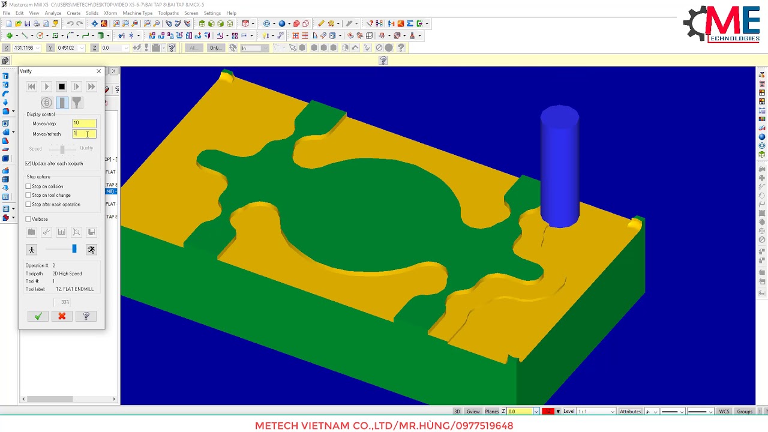
Task: Open the Solids menu
Action: [x=92, y=13]
